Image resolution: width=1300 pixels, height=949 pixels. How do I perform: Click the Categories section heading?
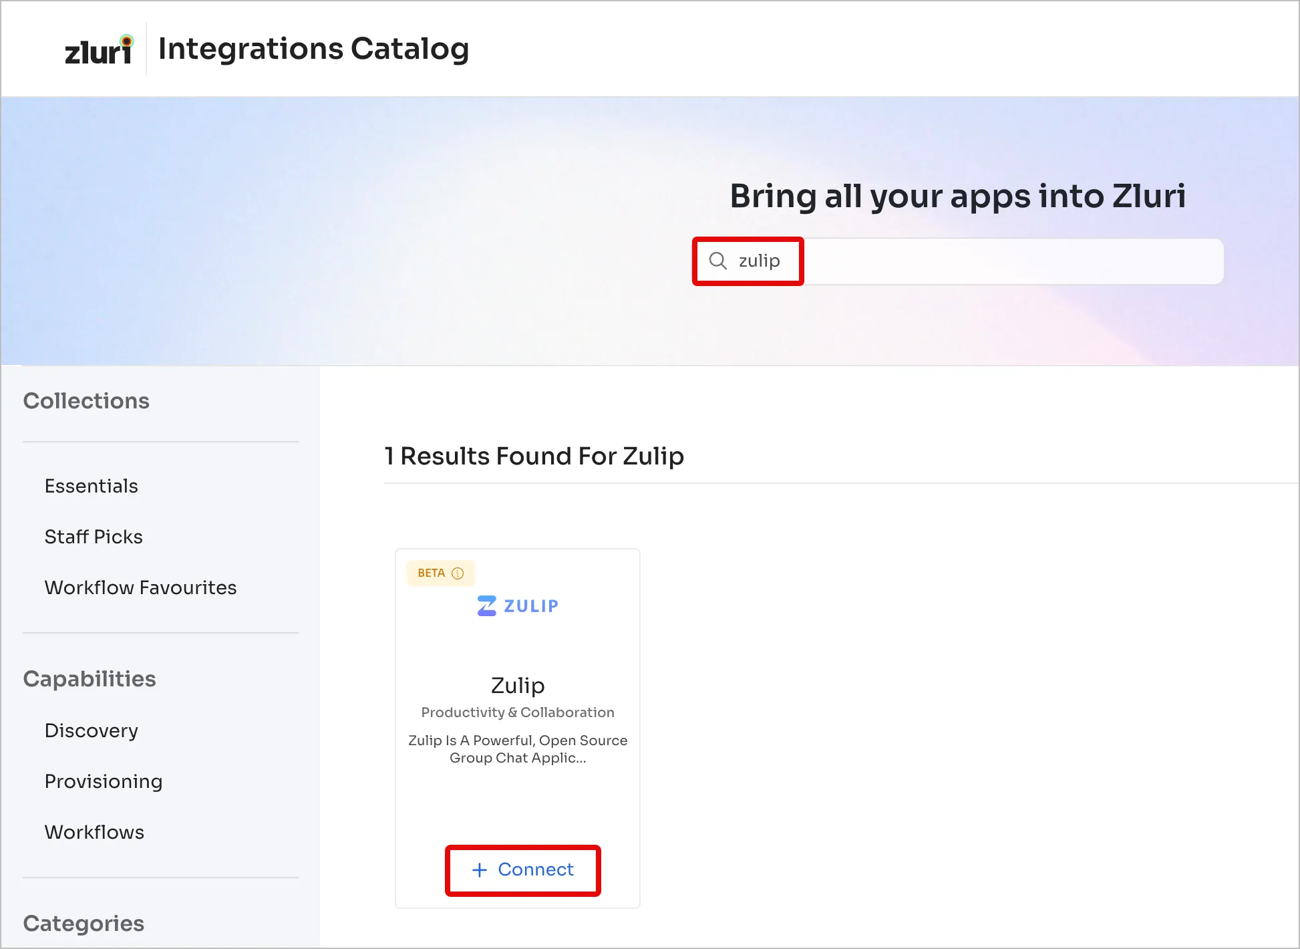(84, 924)
